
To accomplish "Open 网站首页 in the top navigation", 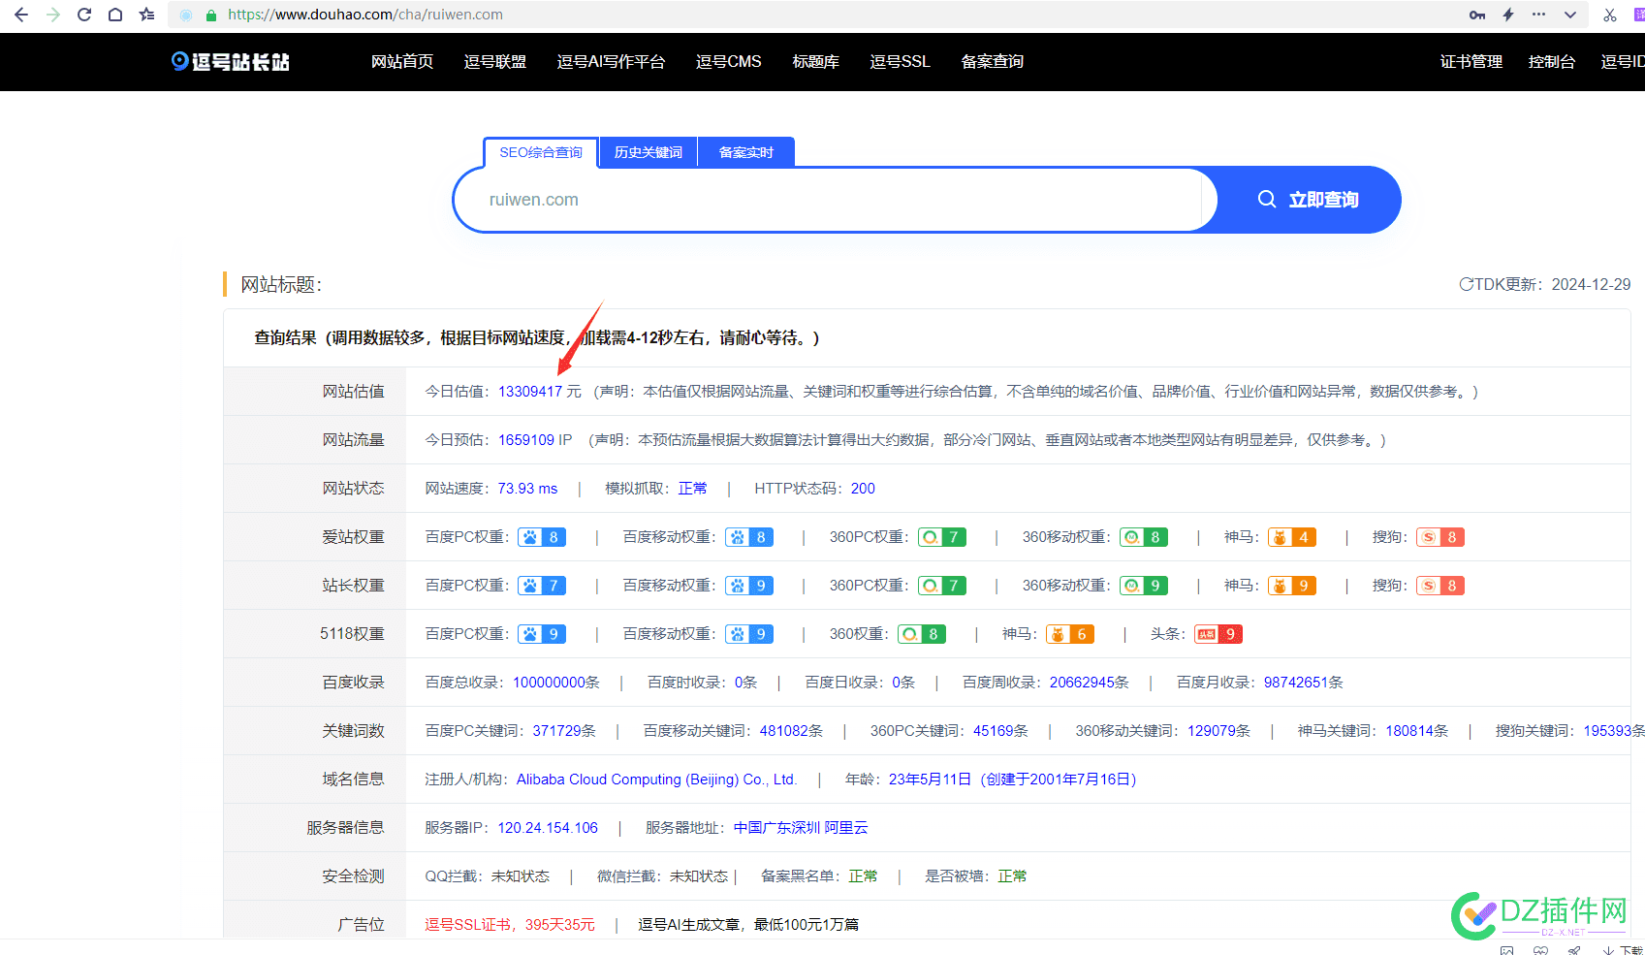I will point(402,61).
